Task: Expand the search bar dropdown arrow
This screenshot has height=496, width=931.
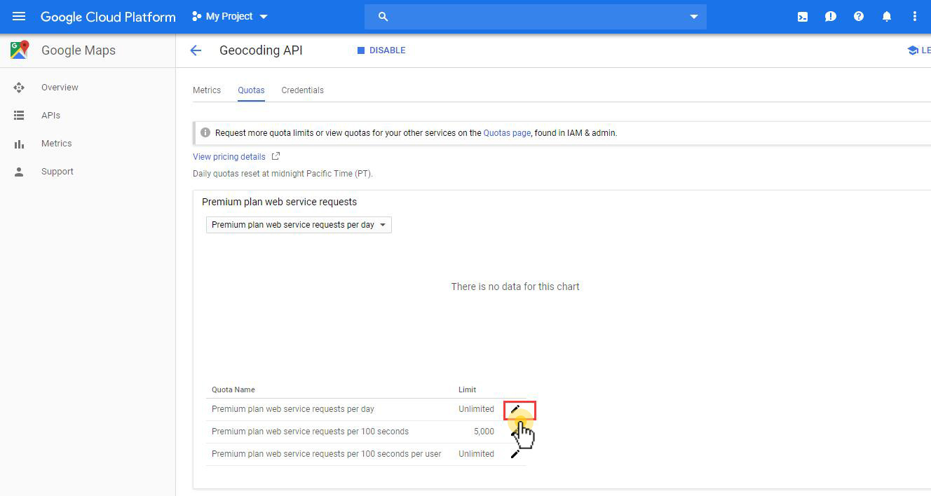Action: tap(694, 17)
